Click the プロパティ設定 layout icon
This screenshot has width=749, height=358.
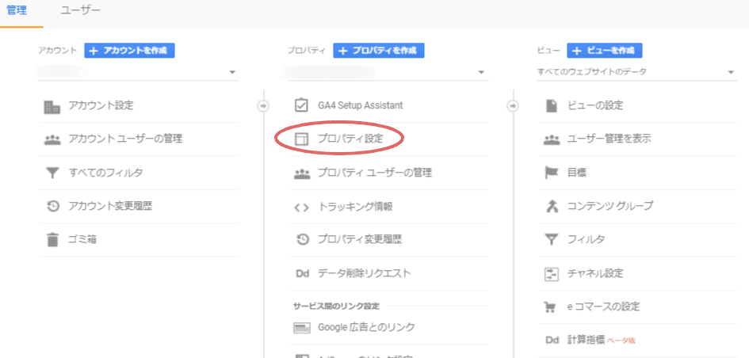coord(301,139)
